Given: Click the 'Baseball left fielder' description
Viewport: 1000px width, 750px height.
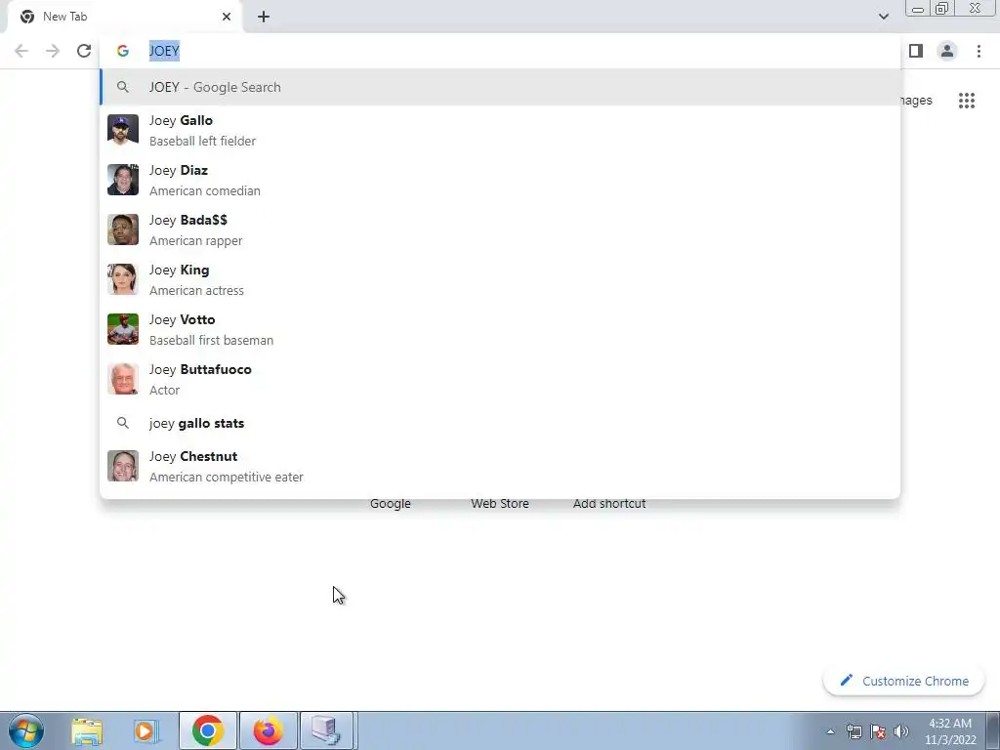Looking at the screenshot, I should [202, 141].
